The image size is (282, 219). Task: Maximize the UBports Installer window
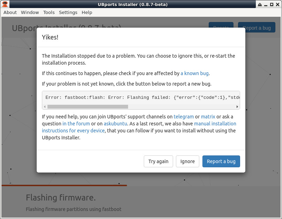coord(272,4)
